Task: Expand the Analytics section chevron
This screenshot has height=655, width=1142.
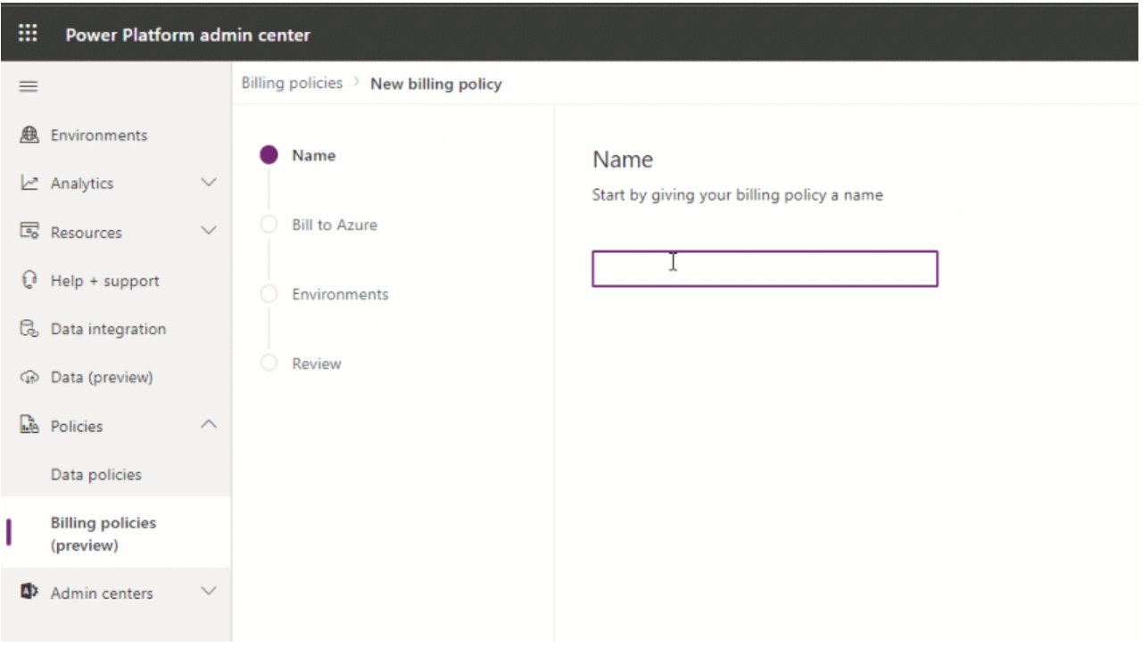Action: pyautogui.click(x=209, y=183)
